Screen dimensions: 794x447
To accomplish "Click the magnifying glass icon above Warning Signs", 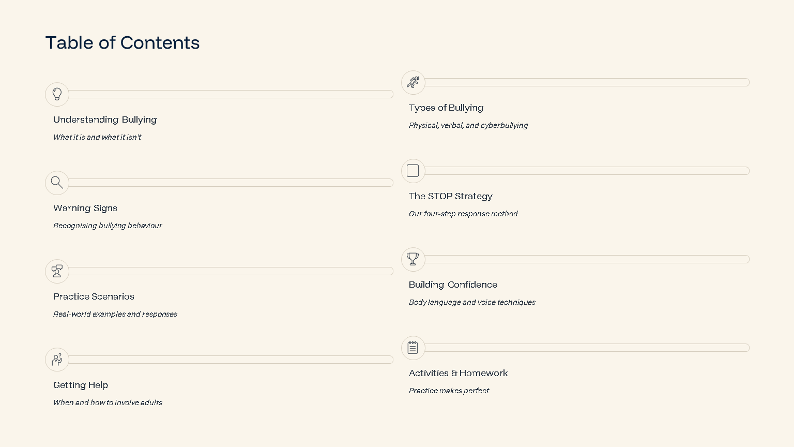I will click(57, 183).
